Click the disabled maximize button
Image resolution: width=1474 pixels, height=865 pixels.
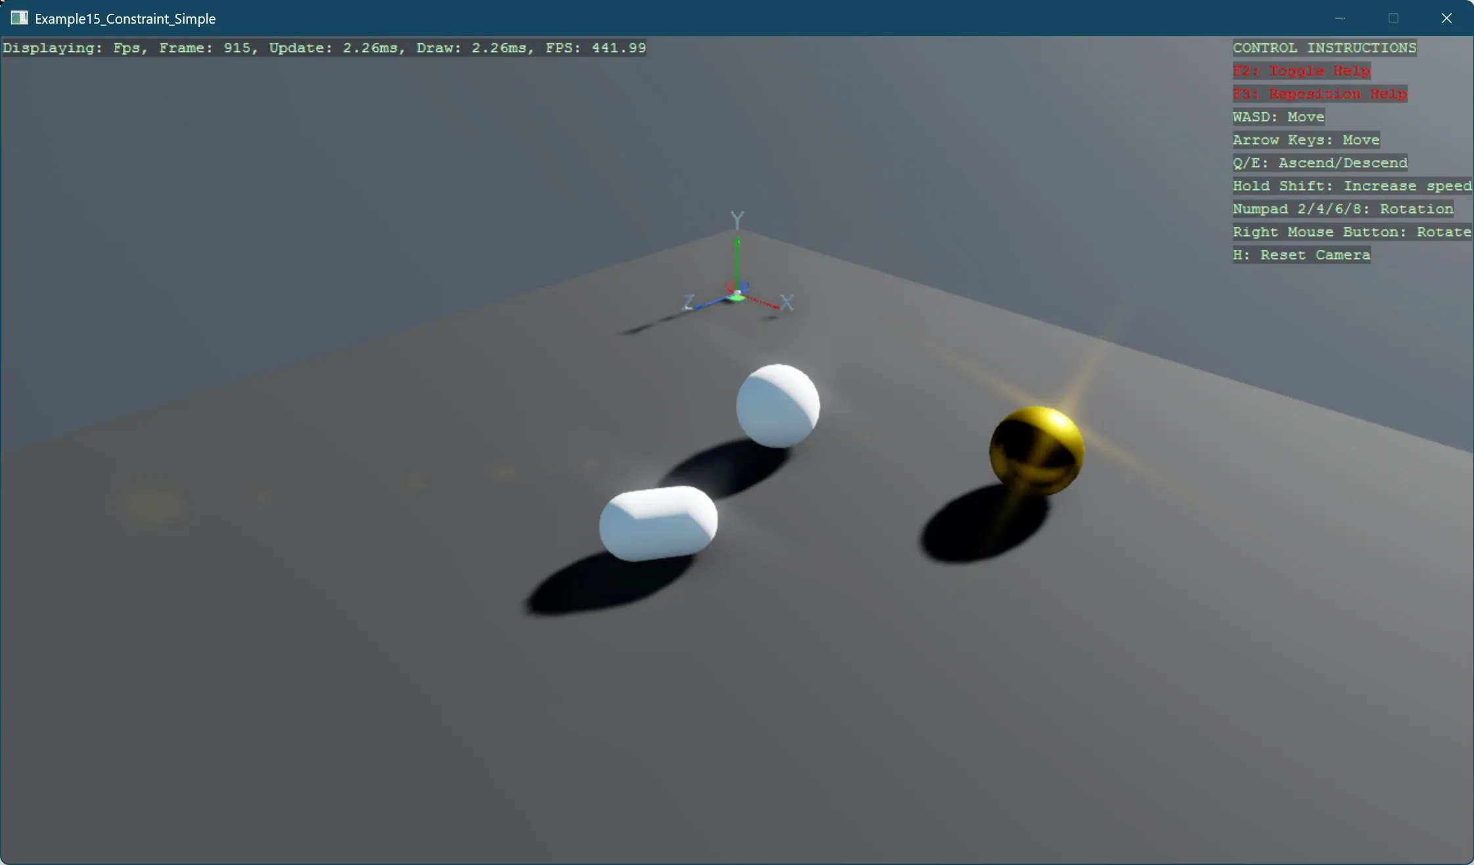tap(1393, 18)
